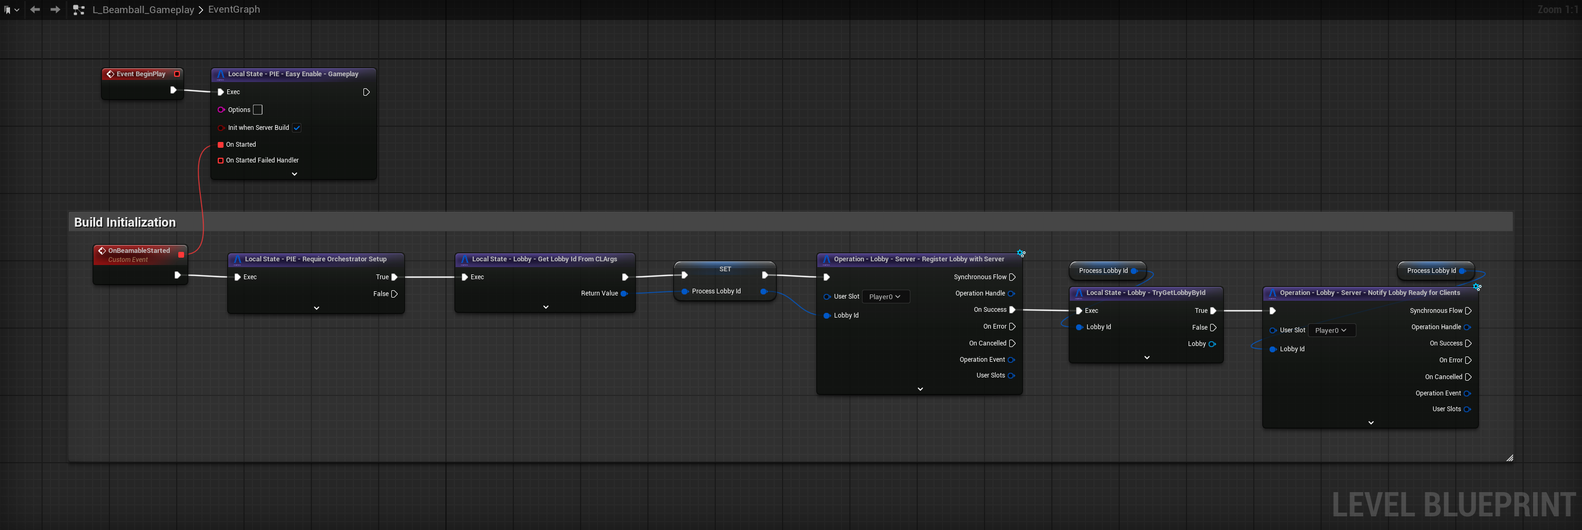Click the blueprint graph icon beside L_Beamball_Gameplay
The width and height of the screenshot is (1582, 530).
(x=78, y=10)
